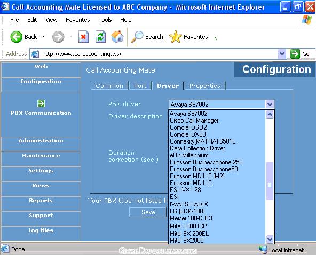Viewport: 316px width, 255px height.
Task: Select Comdial DSU2 driver
Action: [x=217, y=127]
